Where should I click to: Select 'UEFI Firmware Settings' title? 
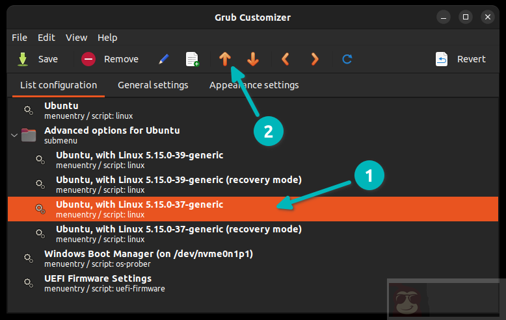[x=98, y=278]
